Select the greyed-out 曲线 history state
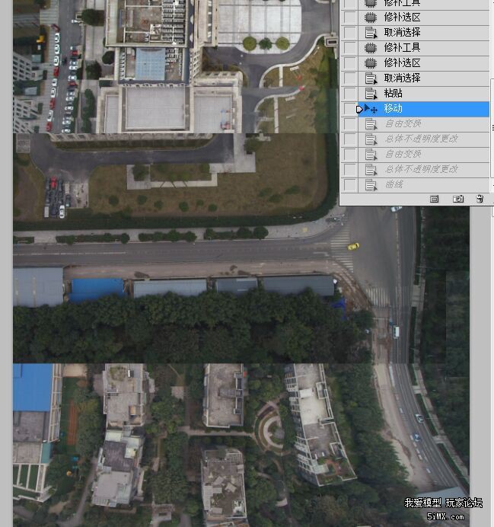 394,185
